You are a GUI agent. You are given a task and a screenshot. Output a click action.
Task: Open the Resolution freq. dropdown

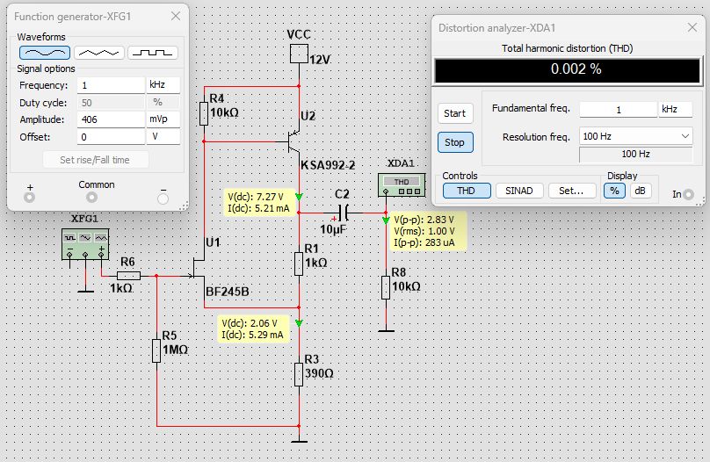click(635, 136)
